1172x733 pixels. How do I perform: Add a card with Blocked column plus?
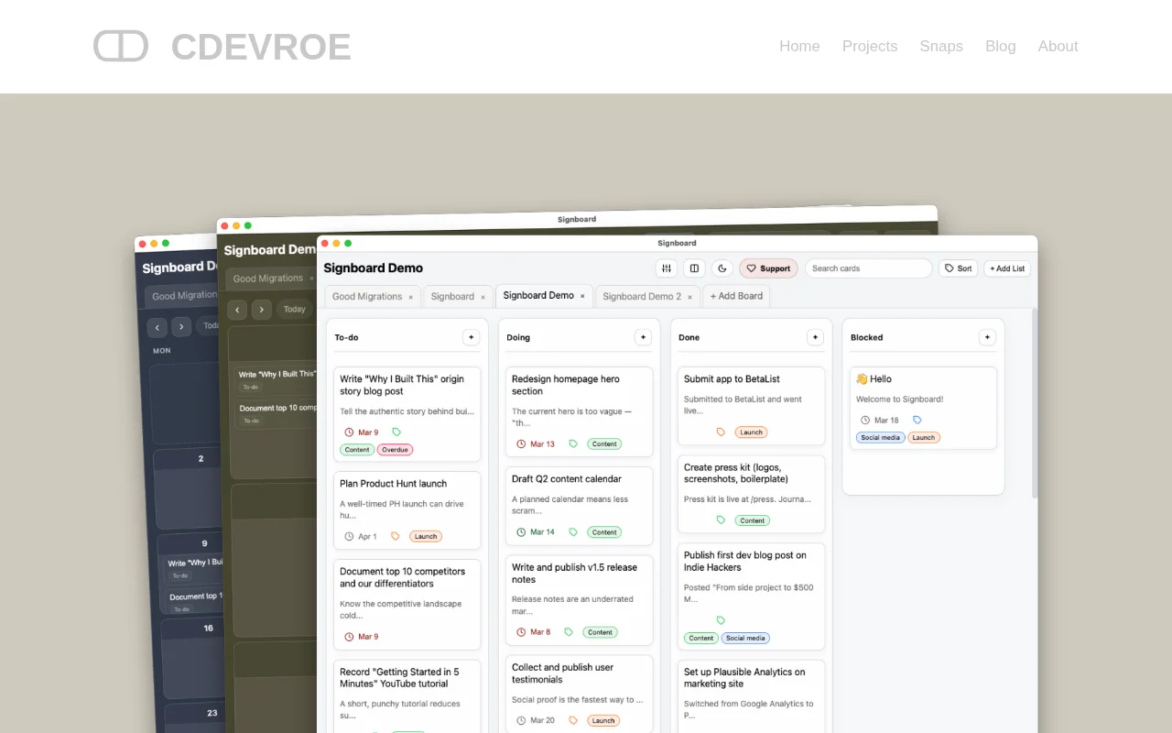[x=987, y=337]
